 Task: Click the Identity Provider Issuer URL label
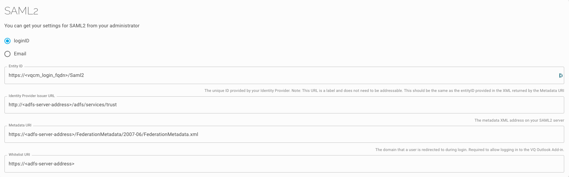click(x=32, y=96)
